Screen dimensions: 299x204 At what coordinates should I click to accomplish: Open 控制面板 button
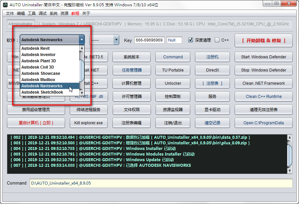click(x=173, y=96)
